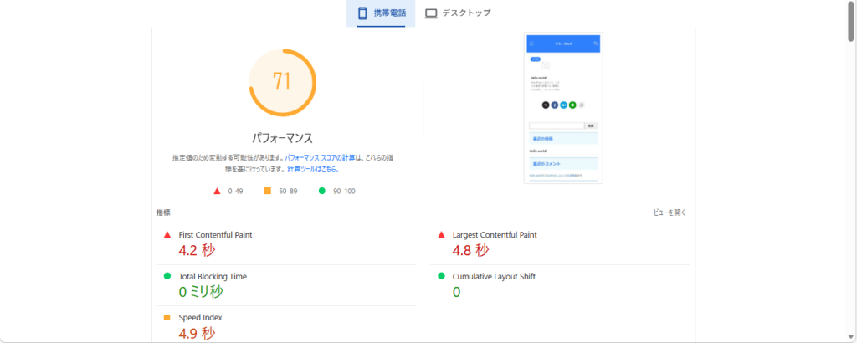Click the red triangle legend icon for 0–49
The height and width of the screenshot is (343, 857).
tap(218, 191)
